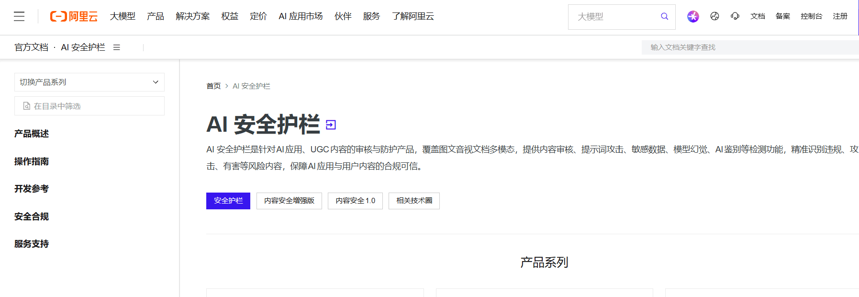Open the AI assistant star icon

coord(693,17)
